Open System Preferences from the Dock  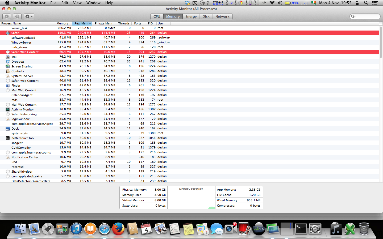315,229
